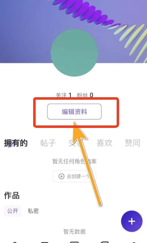The width and height of the screenshot is (147, 243).
Task: Click the 作品 section heading
Action: 12,195
